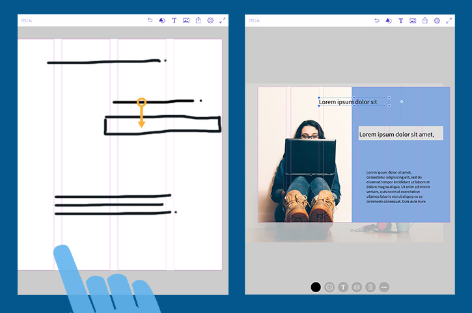472x313 pixels.
Task: Insert an image via the sketch panel toolbar
Action: [186, 20]
